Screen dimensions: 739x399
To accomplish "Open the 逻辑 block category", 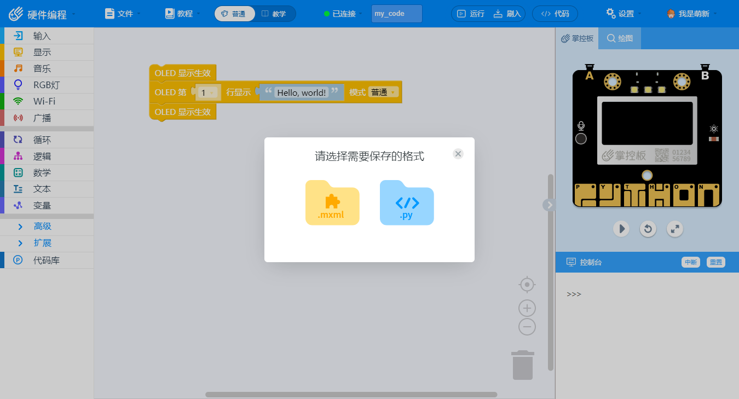I will click(x=47, y=157).
